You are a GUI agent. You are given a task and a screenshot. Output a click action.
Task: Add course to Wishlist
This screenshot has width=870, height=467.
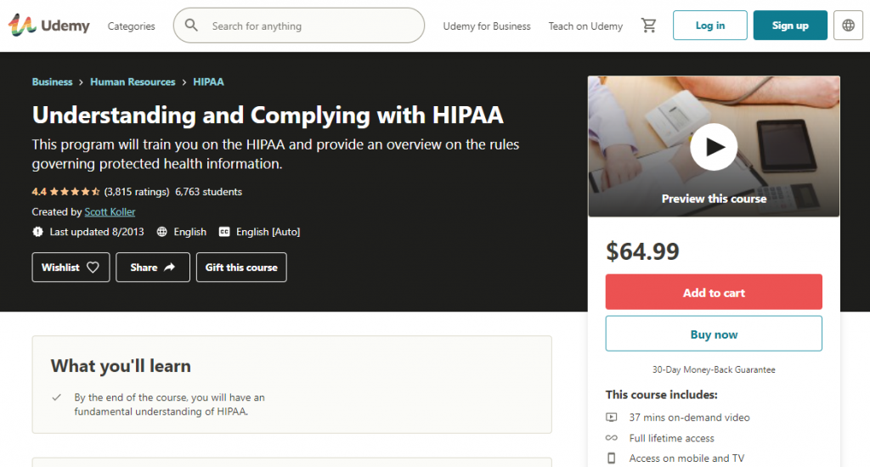[71, 267]
